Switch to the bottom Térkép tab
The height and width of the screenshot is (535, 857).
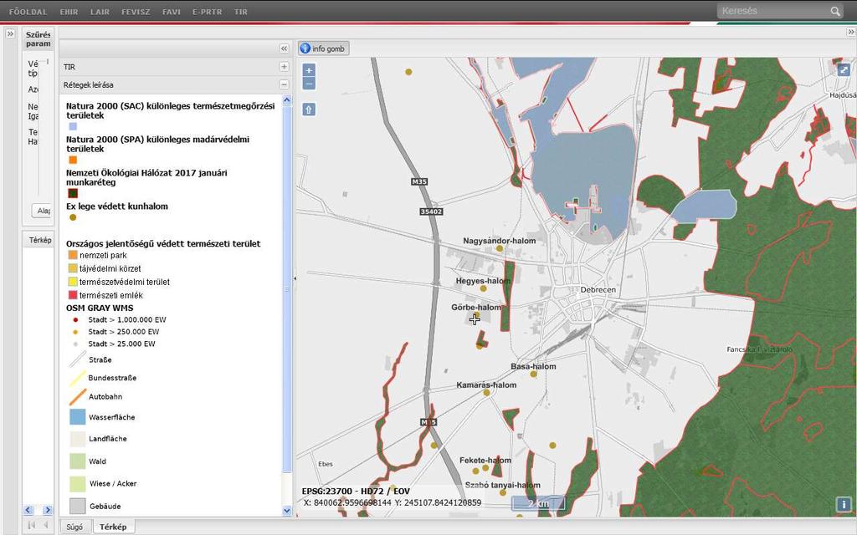(x=113, y=527)
